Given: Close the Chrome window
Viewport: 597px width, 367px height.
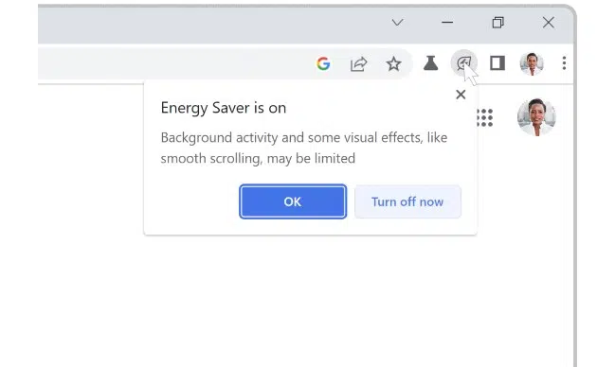Looking at the screenshot, I should (x=549, y=23).
